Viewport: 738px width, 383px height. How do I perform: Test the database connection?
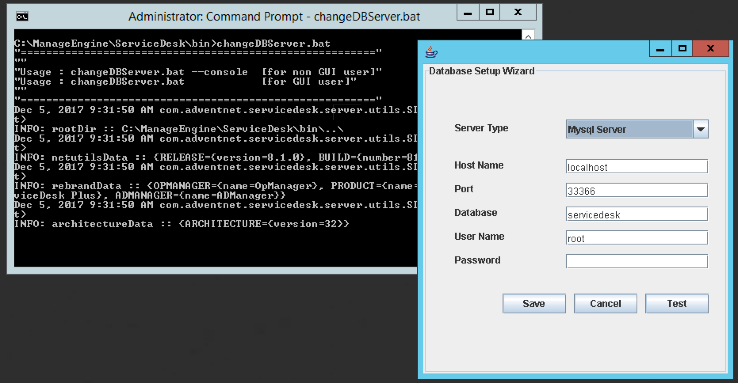pyautogui.click(x=677, y=303)
